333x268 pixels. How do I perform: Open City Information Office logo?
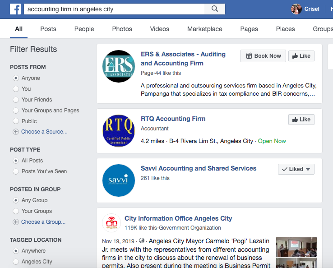click(111, 223)
